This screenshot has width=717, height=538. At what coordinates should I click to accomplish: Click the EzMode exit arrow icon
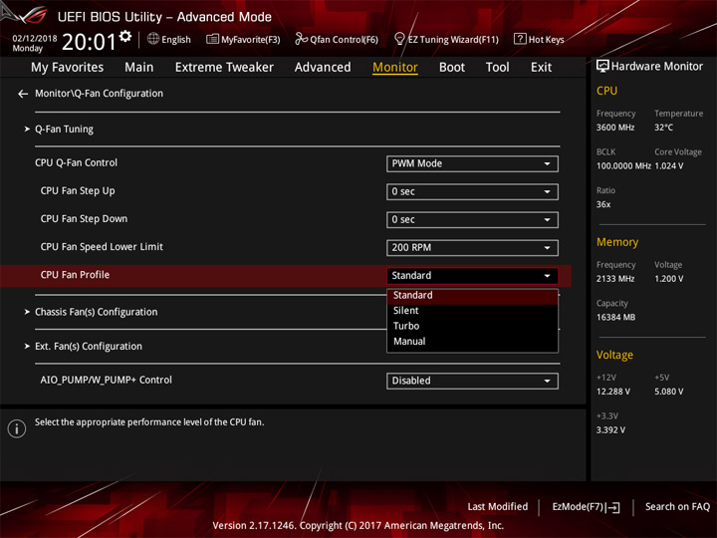[613, 507]
